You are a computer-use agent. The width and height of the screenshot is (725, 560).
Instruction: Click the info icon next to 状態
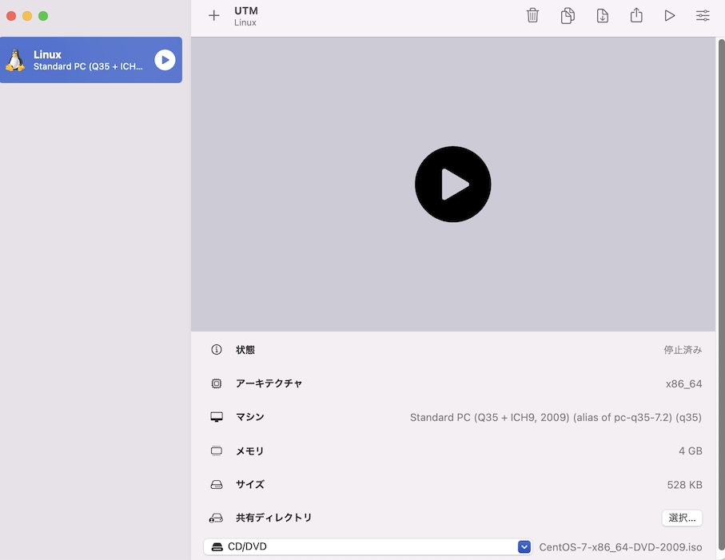[217, 350]
